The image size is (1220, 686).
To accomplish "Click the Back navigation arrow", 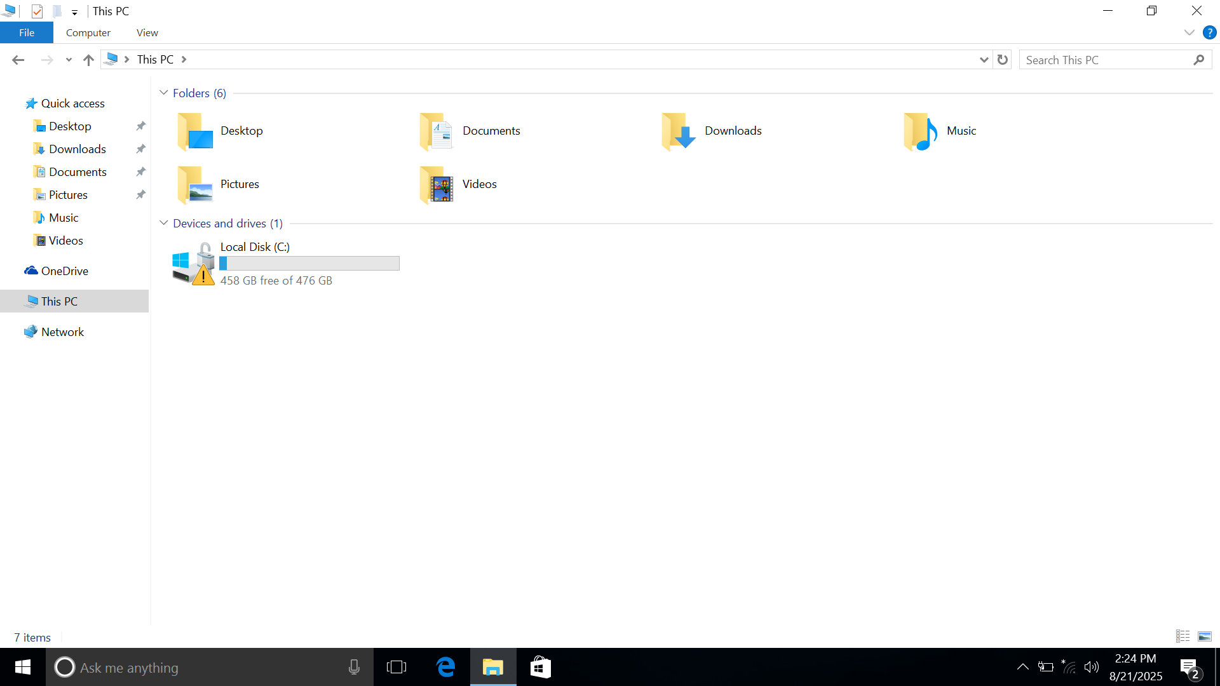I will pyautogui.click(x=18, y=60).
